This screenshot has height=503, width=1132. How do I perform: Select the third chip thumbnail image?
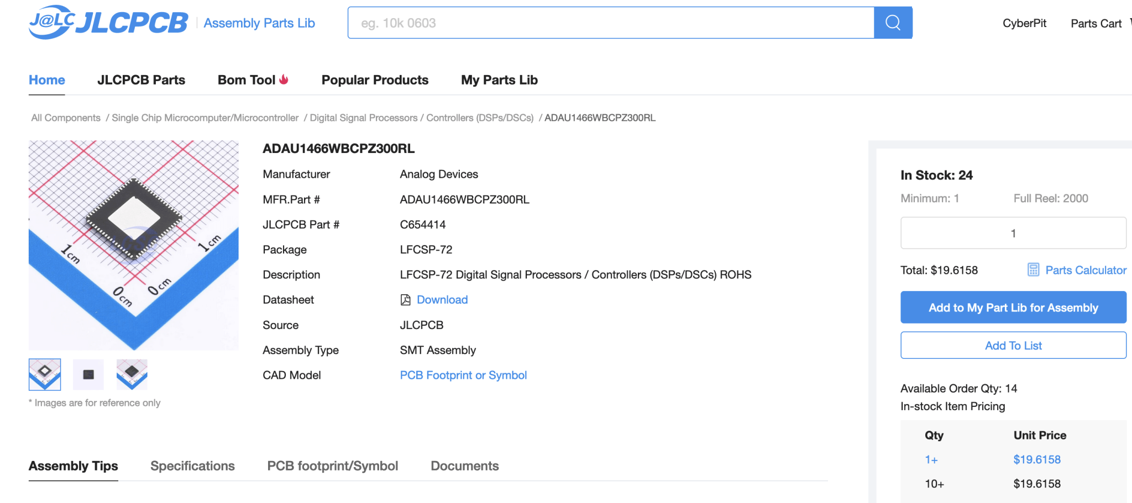pos(132,374)
